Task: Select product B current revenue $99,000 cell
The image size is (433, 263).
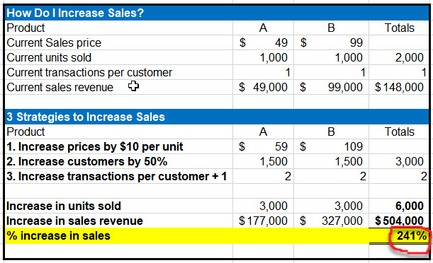Action: click(331, 87)
